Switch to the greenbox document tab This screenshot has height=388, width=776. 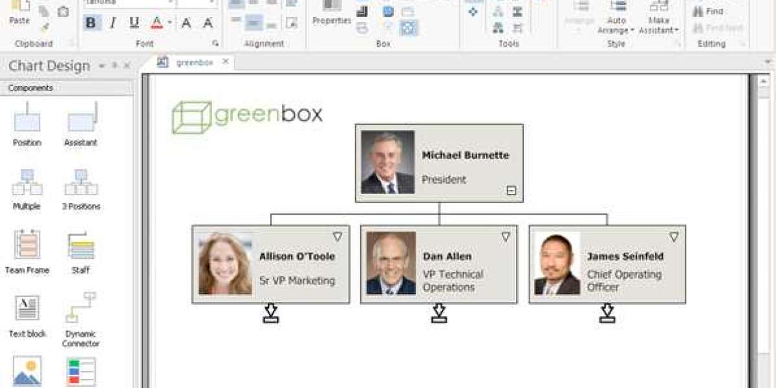pyautogui.click(x=194, y=62)
